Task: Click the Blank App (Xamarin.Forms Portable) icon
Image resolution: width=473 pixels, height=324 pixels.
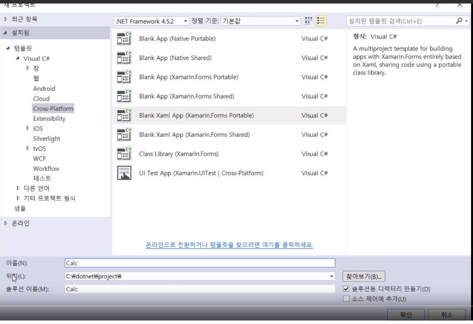Action: pos(124,77)
